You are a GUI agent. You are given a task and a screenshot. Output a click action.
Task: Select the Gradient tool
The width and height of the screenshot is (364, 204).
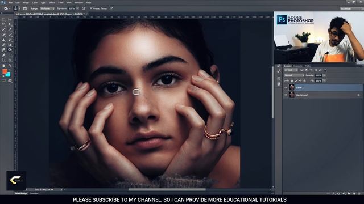click(x=10, y=45)
